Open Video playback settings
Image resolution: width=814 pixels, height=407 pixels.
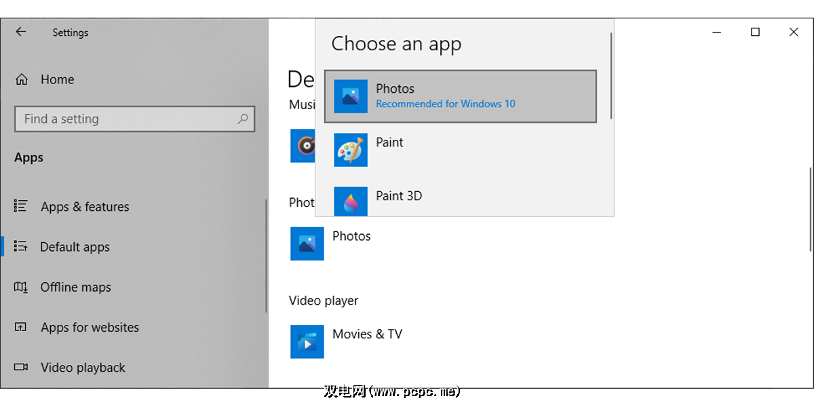pyautogui.click(x=83, y=368)
